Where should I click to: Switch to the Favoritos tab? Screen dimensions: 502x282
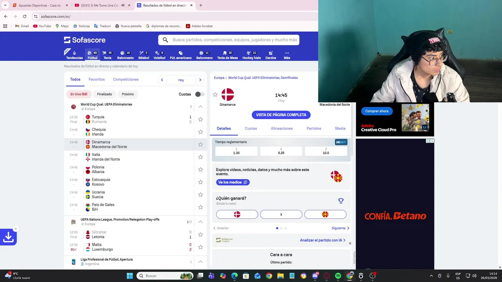point(96,80)
